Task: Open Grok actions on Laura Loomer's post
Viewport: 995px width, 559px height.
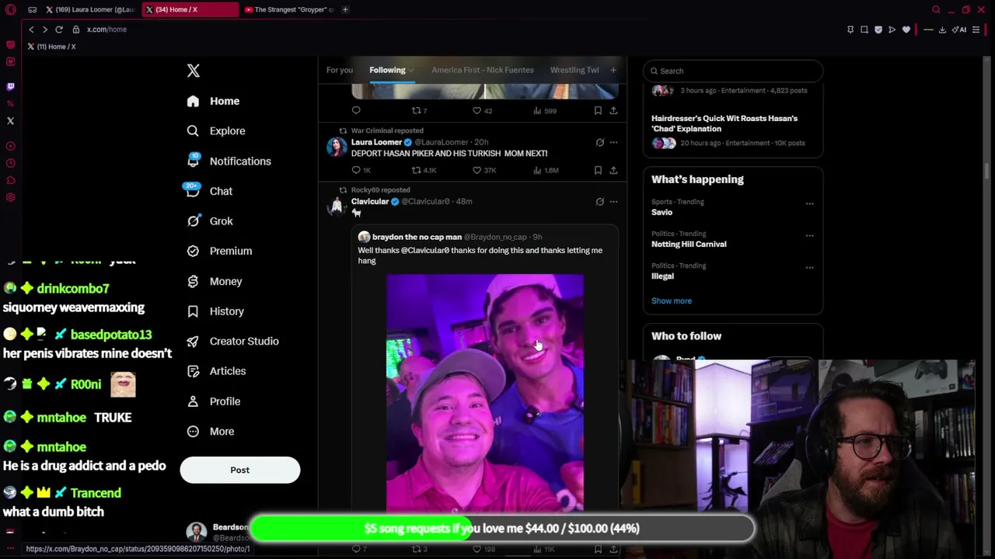Action: click(599, 143)
